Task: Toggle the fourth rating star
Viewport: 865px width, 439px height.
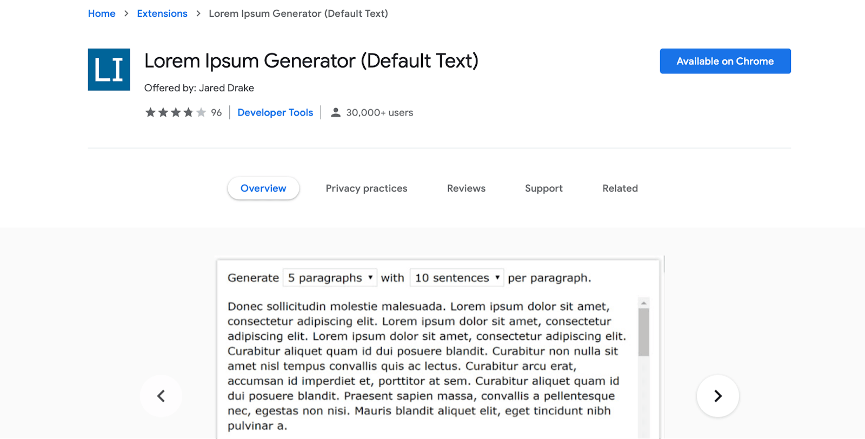Action: pos(188,112)
